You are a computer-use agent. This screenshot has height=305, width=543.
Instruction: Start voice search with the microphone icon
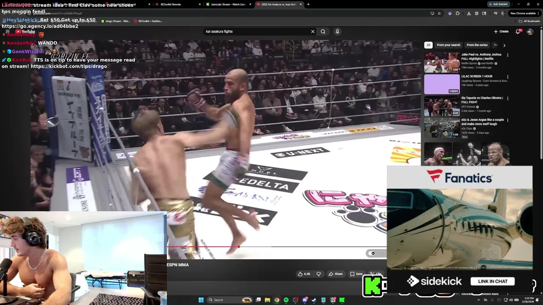(x=337, y=31)
